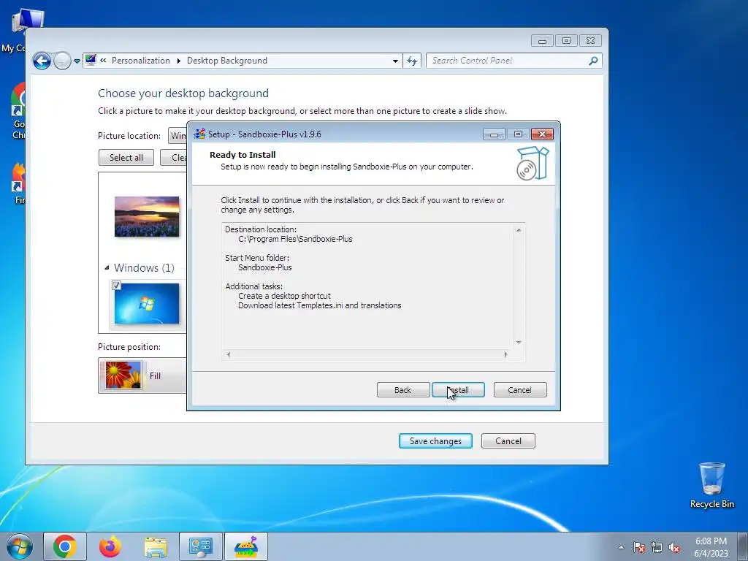Viewport: 748px width, 561px height.
Task: Expand the breadcrumb arrow after Personalization
Action: [x=178, y=61]
